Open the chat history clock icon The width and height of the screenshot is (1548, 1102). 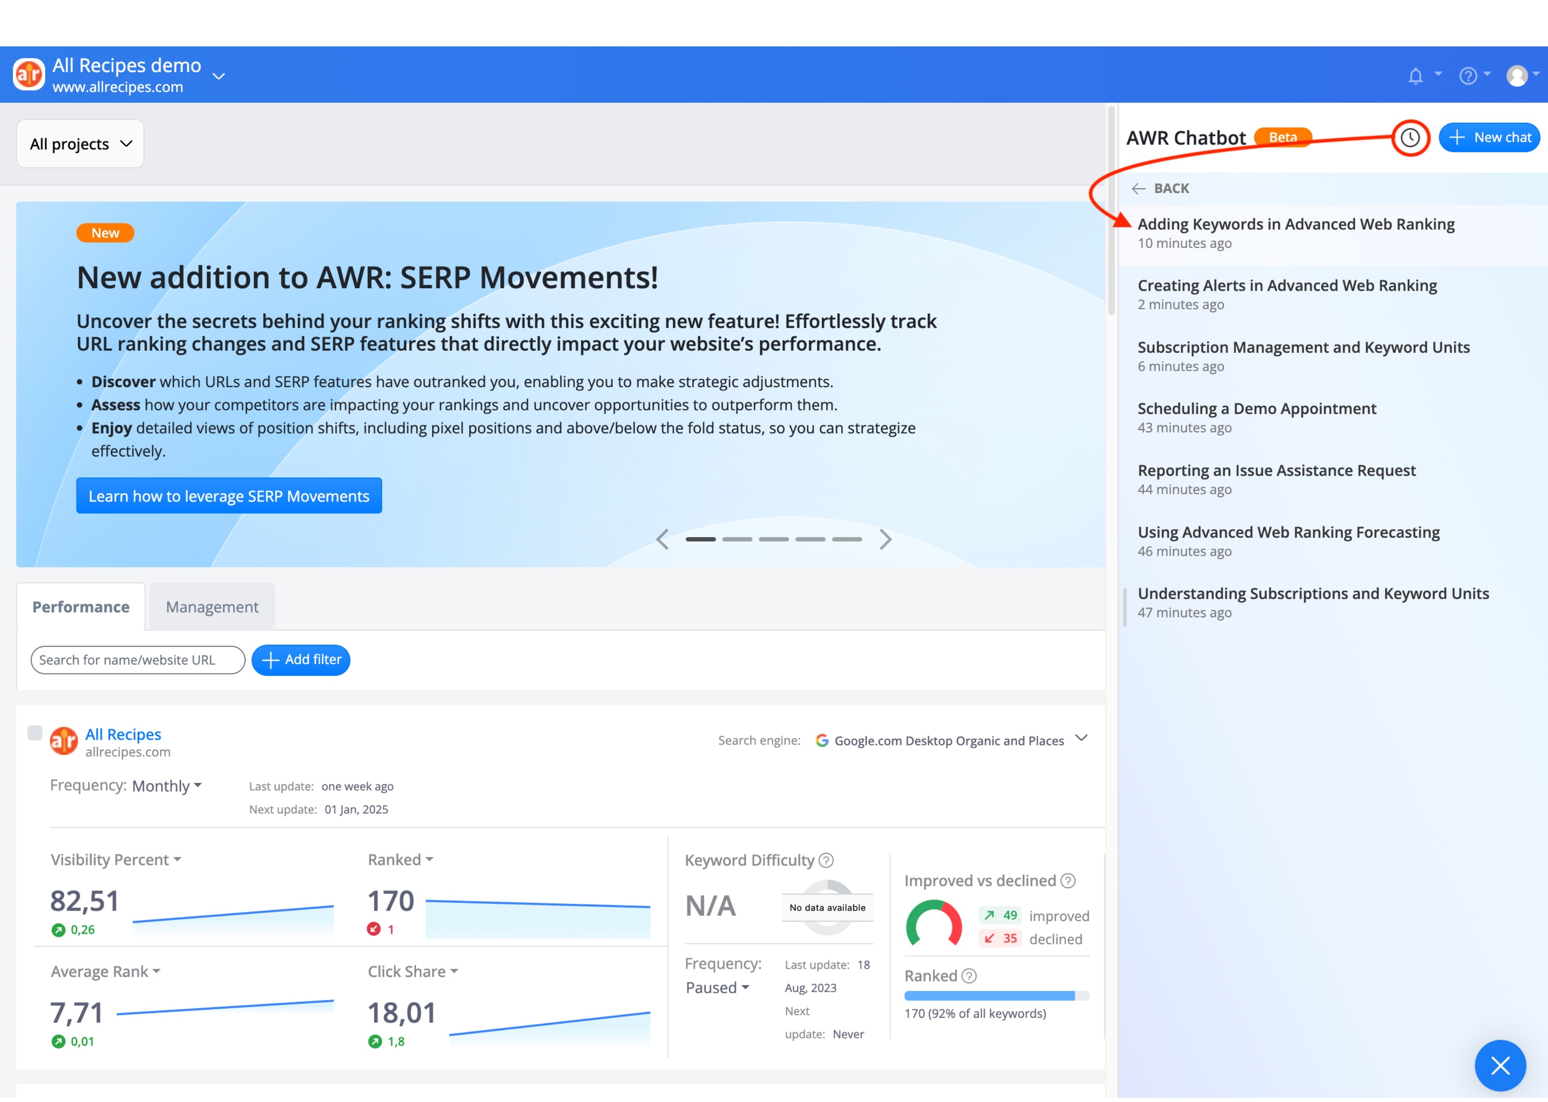(x=1410, y=138)
